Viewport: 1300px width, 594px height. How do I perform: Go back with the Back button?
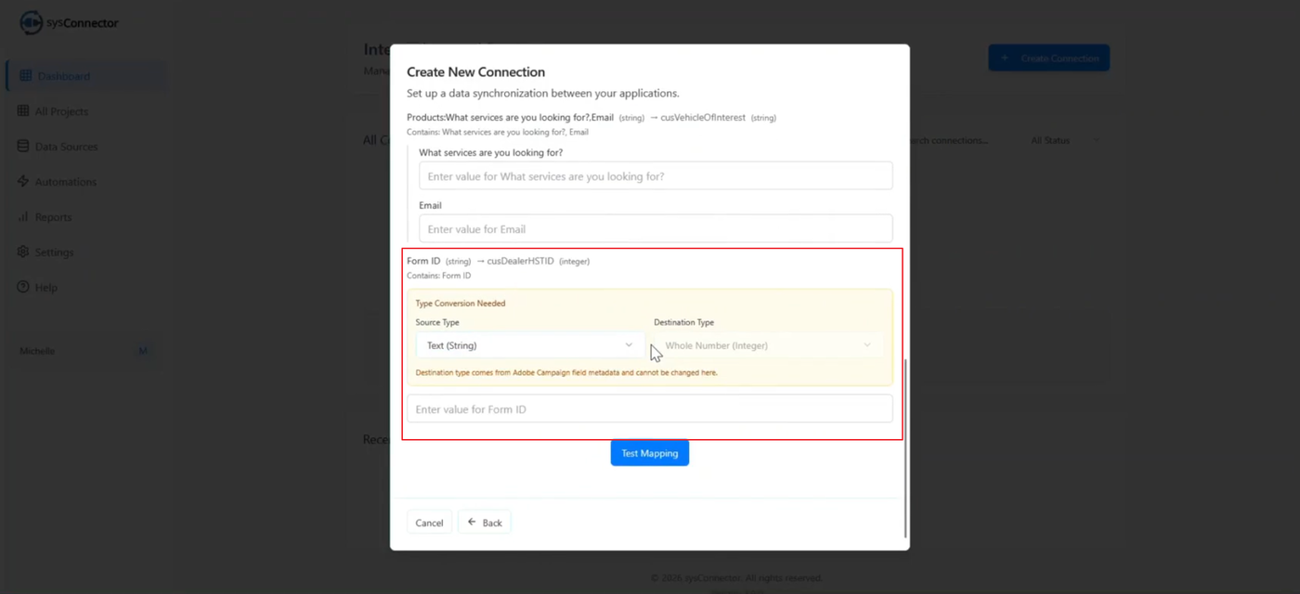tap(485, 523)
